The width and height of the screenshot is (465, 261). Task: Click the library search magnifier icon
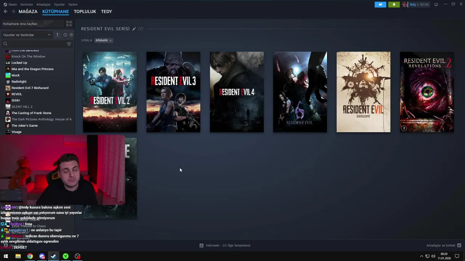[5, 44]
